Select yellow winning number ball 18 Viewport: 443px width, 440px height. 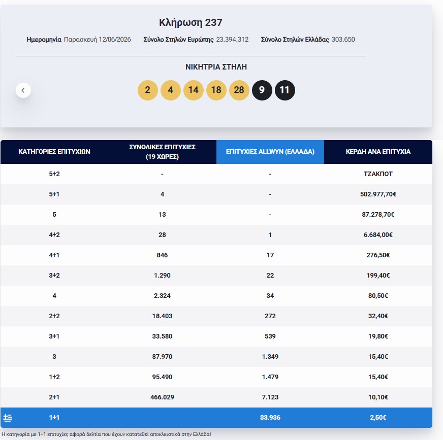point(216,90)
